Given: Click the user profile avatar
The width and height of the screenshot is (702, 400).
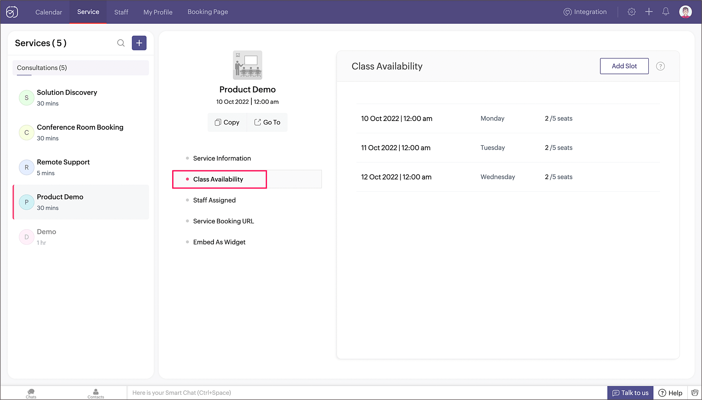Looking at the screenshot, I should point(685,12).
